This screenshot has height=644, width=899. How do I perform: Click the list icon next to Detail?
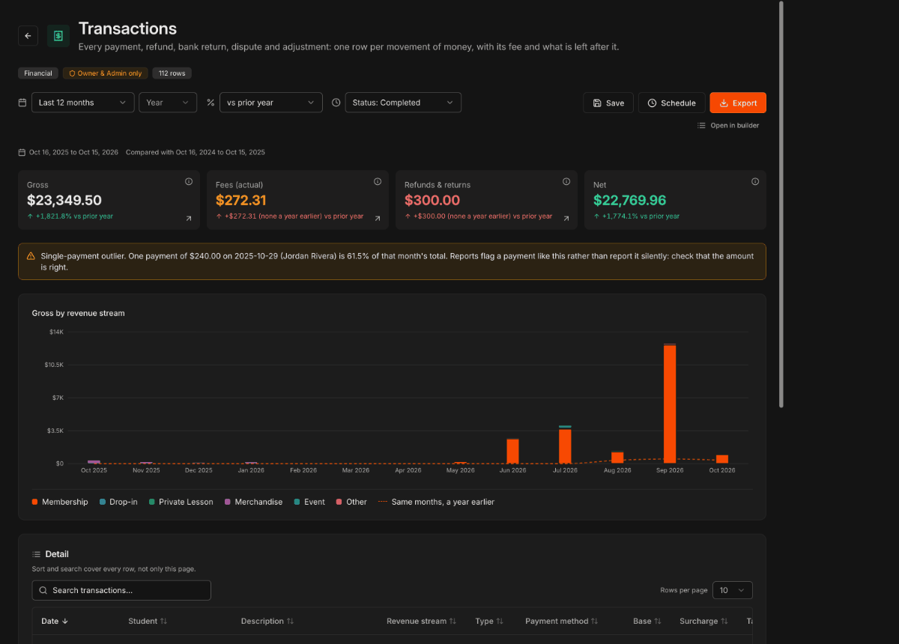(36, 554)
